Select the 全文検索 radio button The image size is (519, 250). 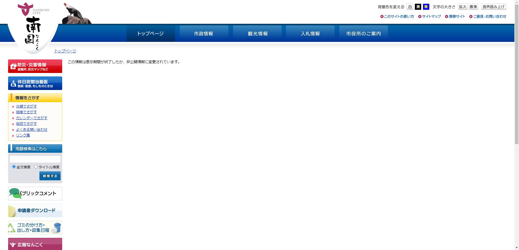[14, 167]
